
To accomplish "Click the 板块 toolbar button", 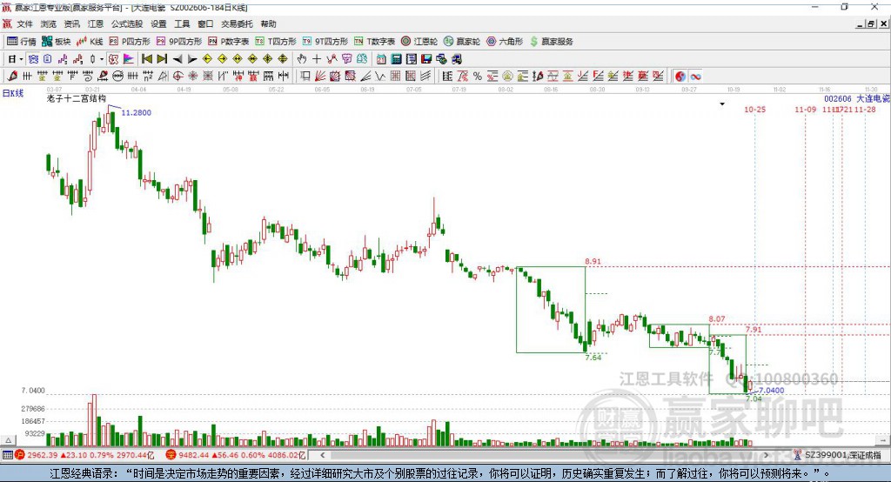I will tap(56, 42).
